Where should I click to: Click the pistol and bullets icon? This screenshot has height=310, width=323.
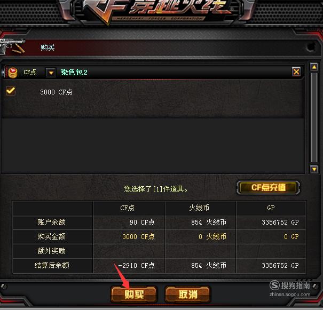[12, 46]
